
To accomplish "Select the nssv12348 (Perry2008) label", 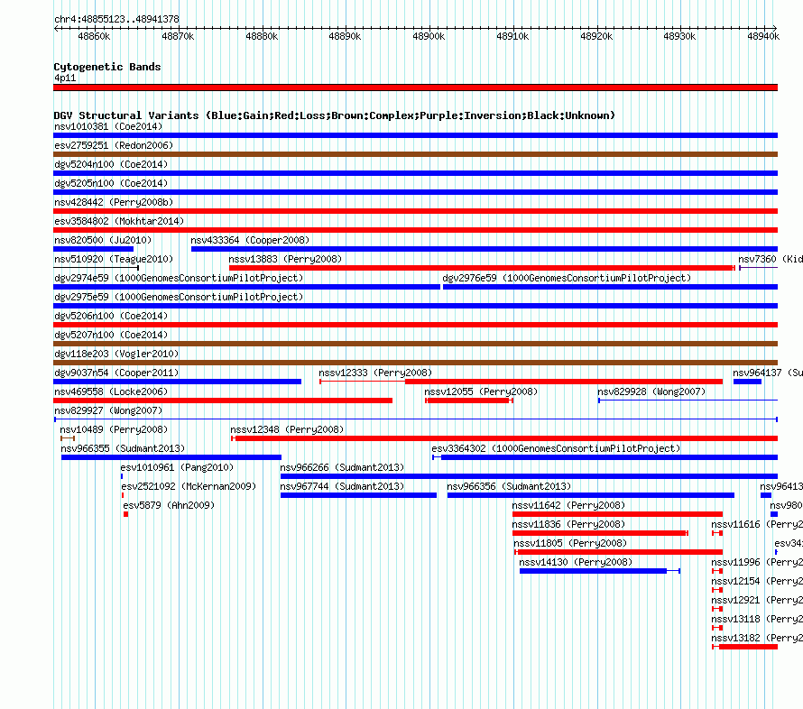I will [287, 429].
